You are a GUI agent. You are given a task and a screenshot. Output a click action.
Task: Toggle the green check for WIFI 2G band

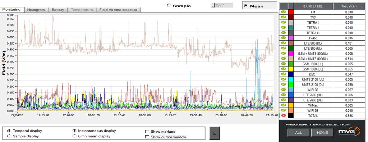pyautogui.click(x=283, y=90)
